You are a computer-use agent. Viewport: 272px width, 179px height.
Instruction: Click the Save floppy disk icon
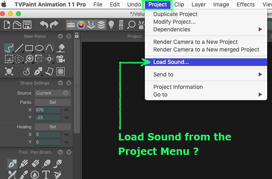click(27, 25)
